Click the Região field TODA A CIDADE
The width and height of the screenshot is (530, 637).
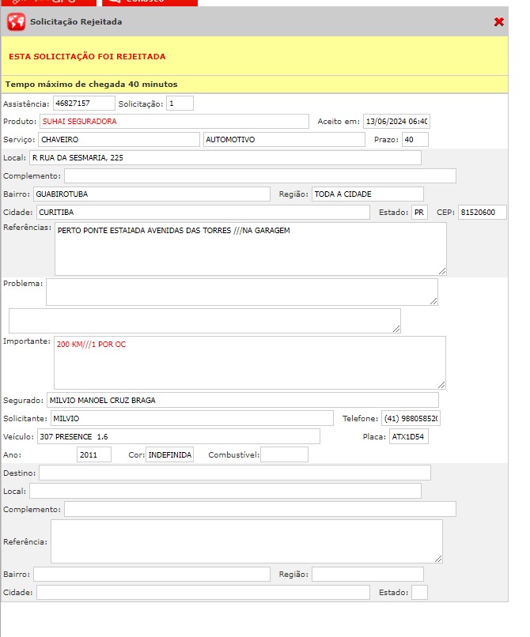pyautogui.click(x=368, y=194)
